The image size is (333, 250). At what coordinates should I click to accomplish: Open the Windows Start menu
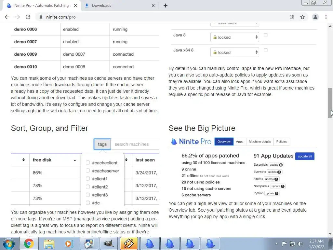(9, 243)
